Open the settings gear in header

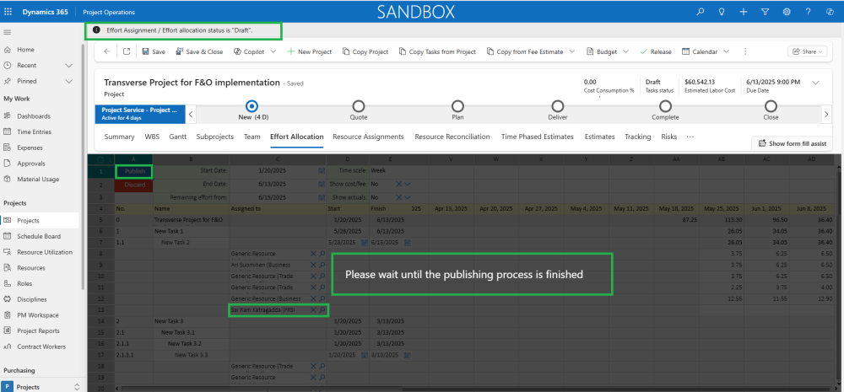(x=787, y=12)
